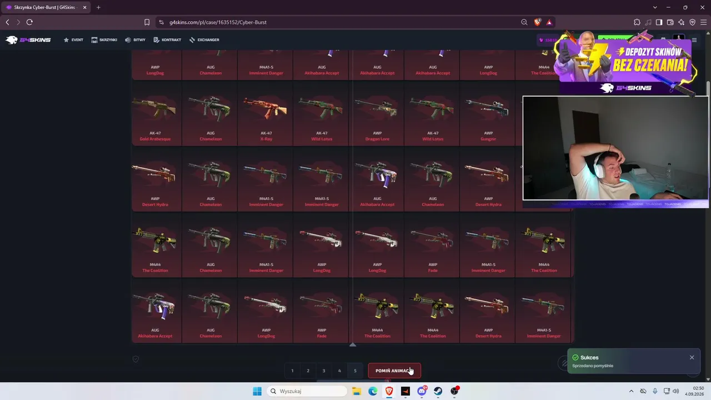Viewport: 711px width, 400px height.
Task: Click the provably fair shield icon
Action: click(136, 359)
